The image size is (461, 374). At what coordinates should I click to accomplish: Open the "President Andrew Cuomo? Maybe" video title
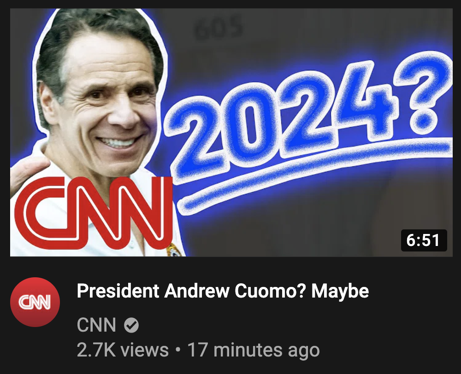(x=223, y=291)
